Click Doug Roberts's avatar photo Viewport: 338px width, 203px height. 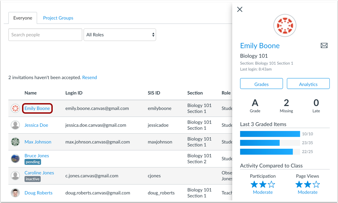point(15,193)
